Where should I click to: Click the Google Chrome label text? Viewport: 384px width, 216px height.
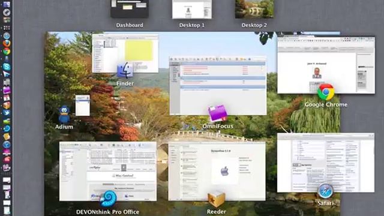(326, 104)
